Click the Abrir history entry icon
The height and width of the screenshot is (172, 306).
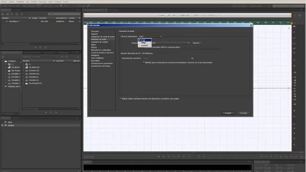point(5,122)
